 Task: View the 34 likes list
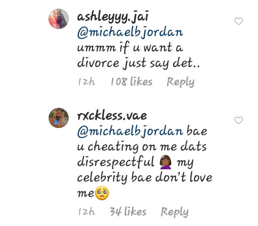(x=128, y=211)
